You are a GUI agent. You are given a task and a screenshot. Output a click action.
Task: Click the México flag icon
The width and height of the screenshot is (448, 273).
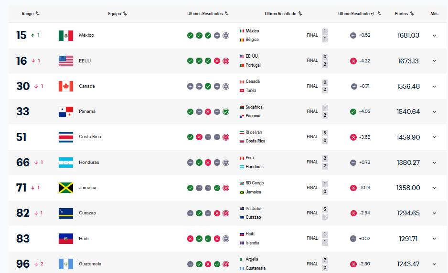65,35
